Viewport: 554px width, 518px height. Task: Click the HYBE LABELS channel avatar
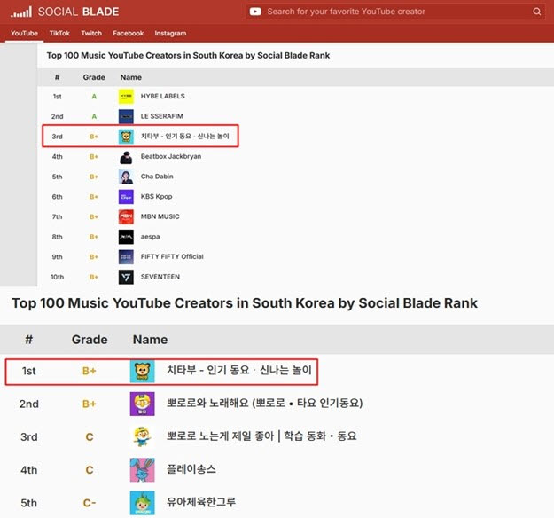pyautogui.click(x=126, y=96)
